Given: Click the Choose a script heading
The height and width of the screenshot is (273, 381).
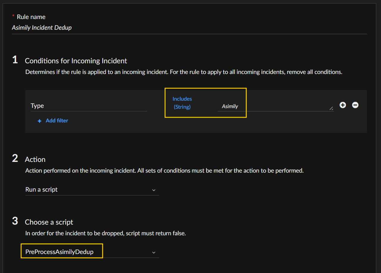Looking at the screenshot, I should tap(49, 222).
